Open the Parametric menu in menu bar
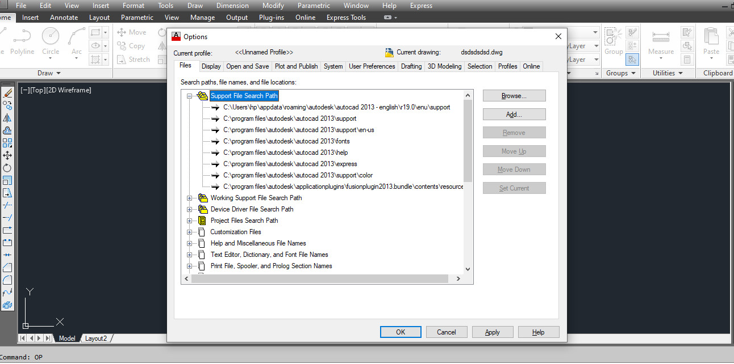 (x=314, y=6)
